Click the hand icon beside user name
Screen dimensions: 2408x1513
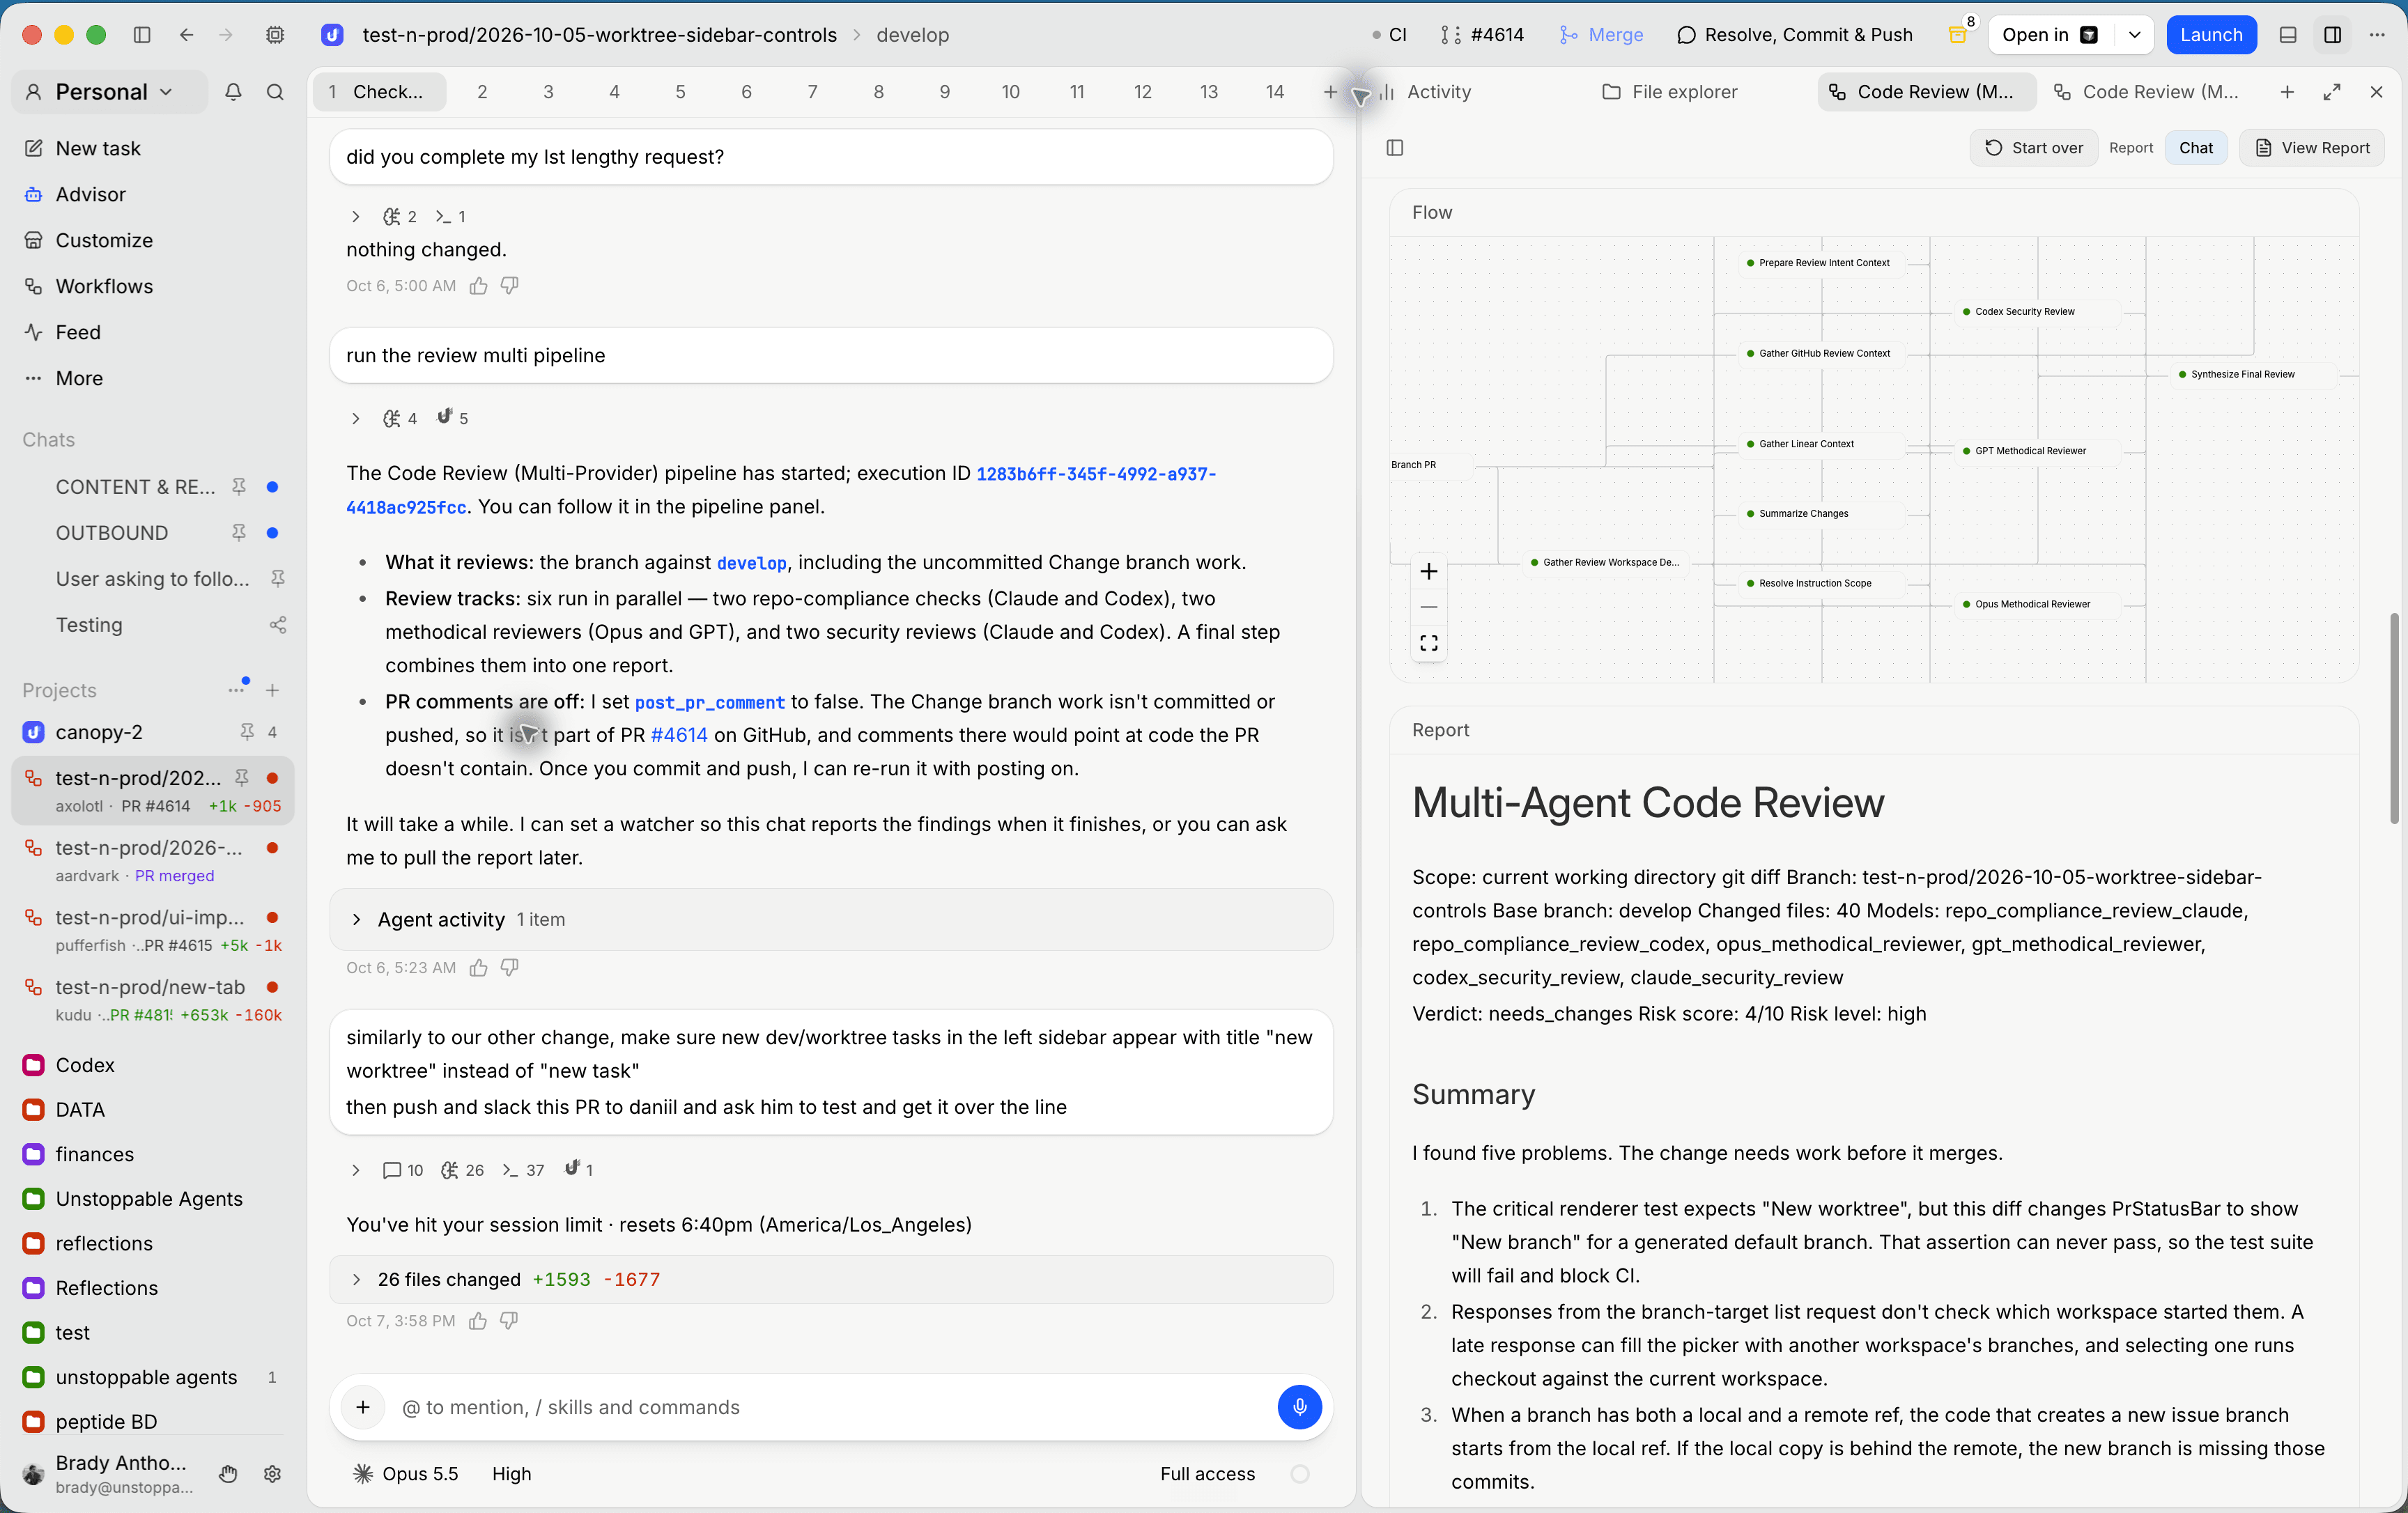228,1473
